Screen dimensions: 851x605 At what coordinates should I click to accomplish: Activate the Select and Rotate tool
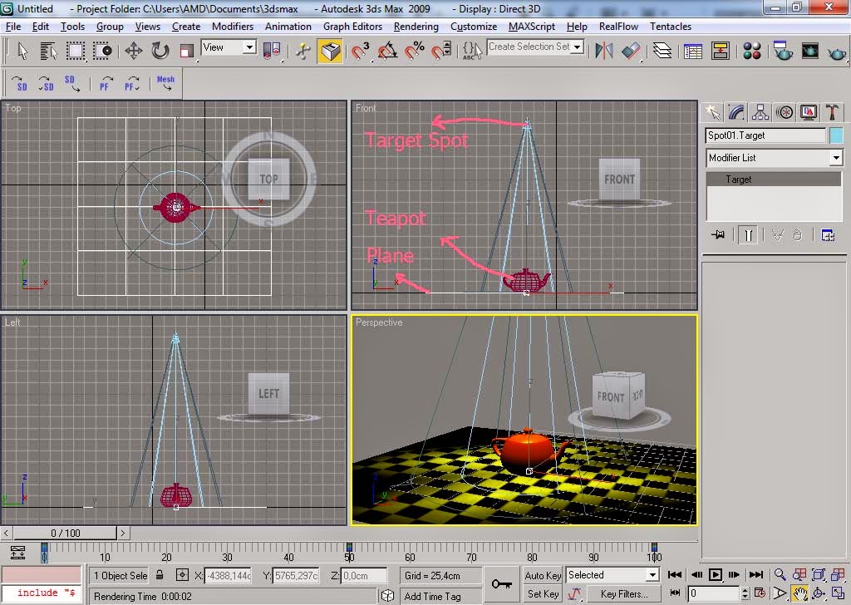tap(160, 52)
